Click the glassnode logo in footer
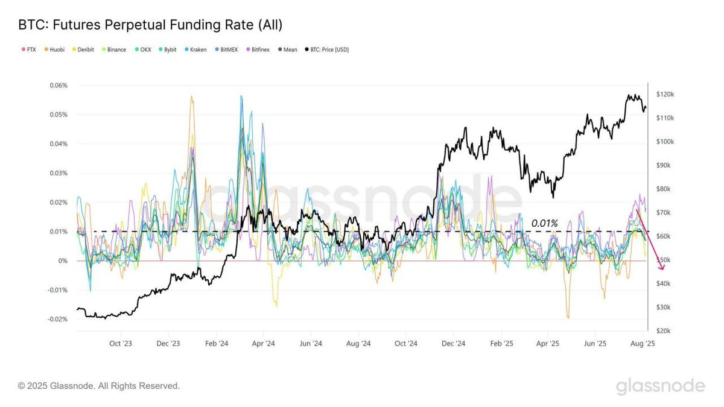 pos(660,386)
